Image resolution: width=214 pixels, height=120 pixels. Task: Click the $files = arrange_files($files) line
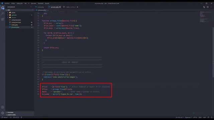57,89
